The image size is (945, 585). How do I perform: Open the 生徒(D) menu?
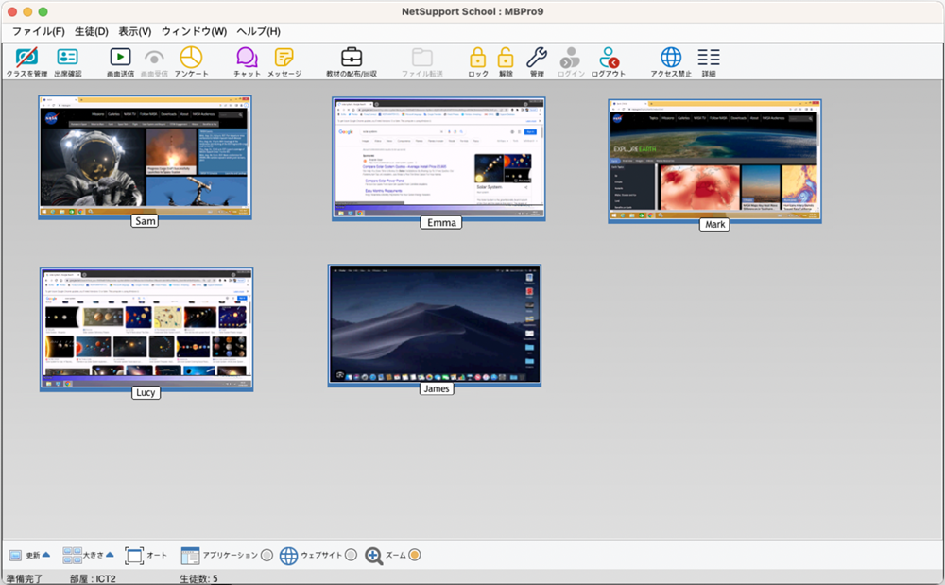[92, 31]
